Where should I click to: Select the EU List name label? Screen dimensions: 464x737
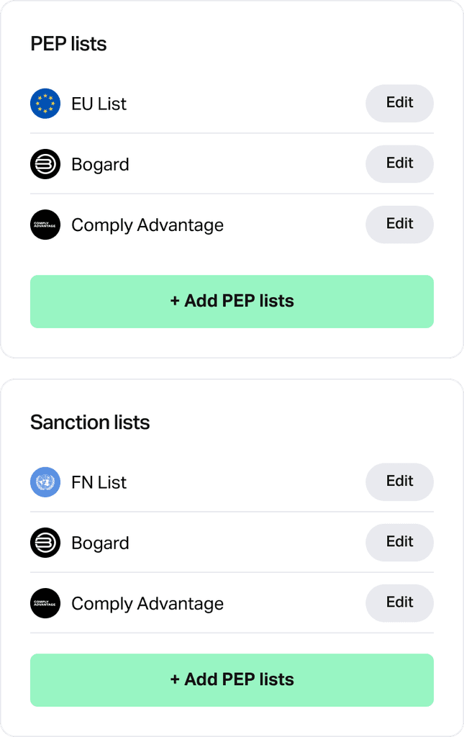(99, 104)
